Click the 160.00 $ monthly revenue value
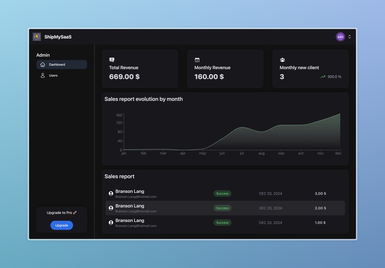Image resolution: width=385 pixels, height=268 pixels. pyautogui.click(x=209, y=77)
